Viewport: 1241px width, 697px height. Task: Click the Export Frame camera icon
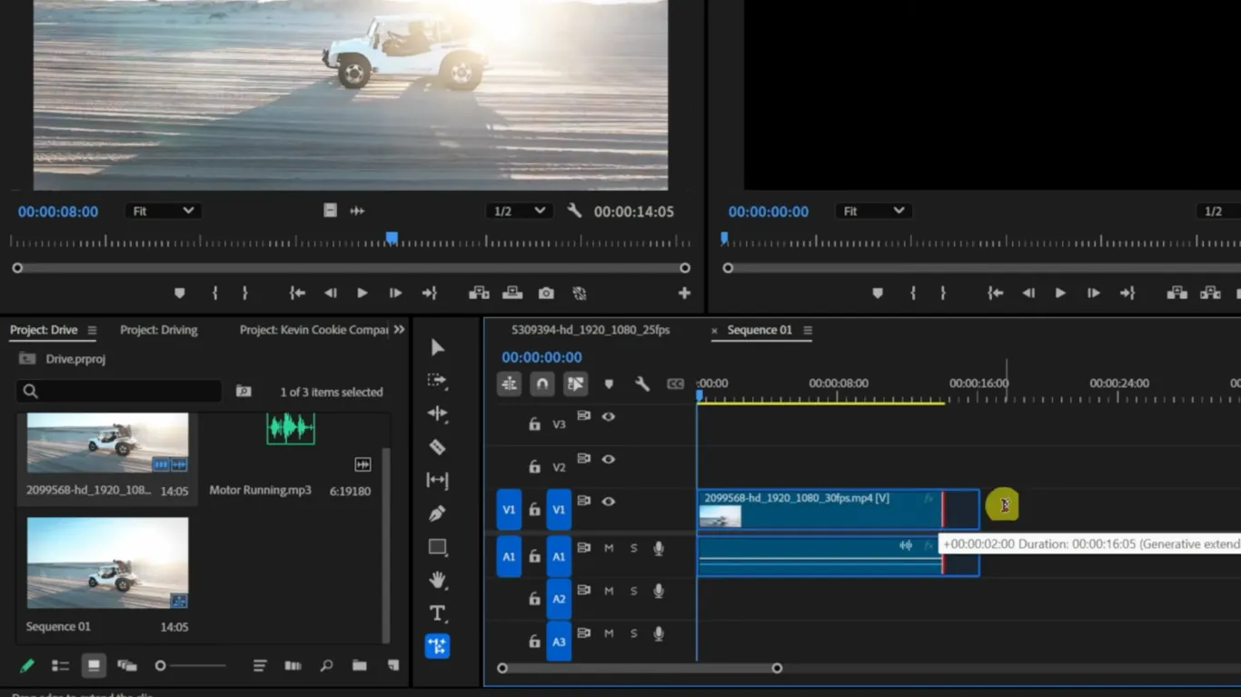click(x=546, y=293)
